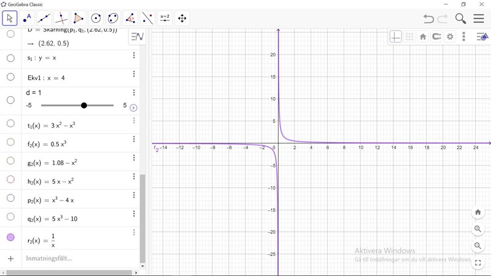Select the Line through two points tool

44,18
